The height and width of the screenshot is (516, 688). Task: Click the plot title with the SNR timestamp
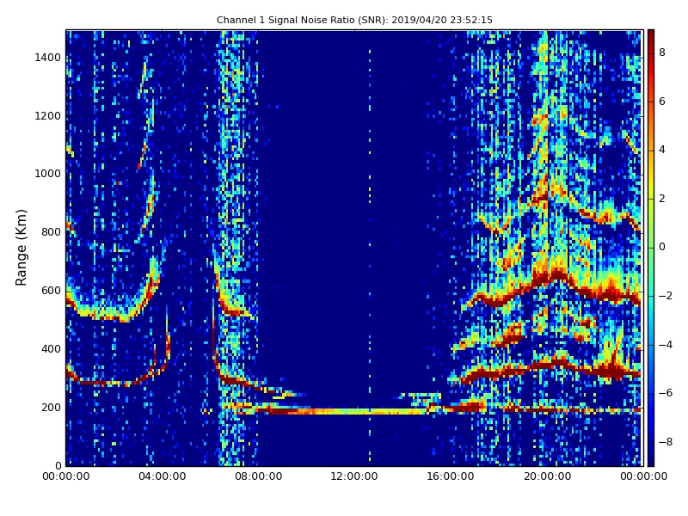coord(354,20)
